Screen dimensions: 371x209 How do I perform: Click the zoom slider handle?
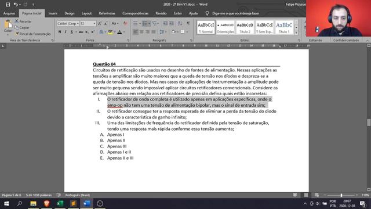pyautogui.click(x=341, y=195)
